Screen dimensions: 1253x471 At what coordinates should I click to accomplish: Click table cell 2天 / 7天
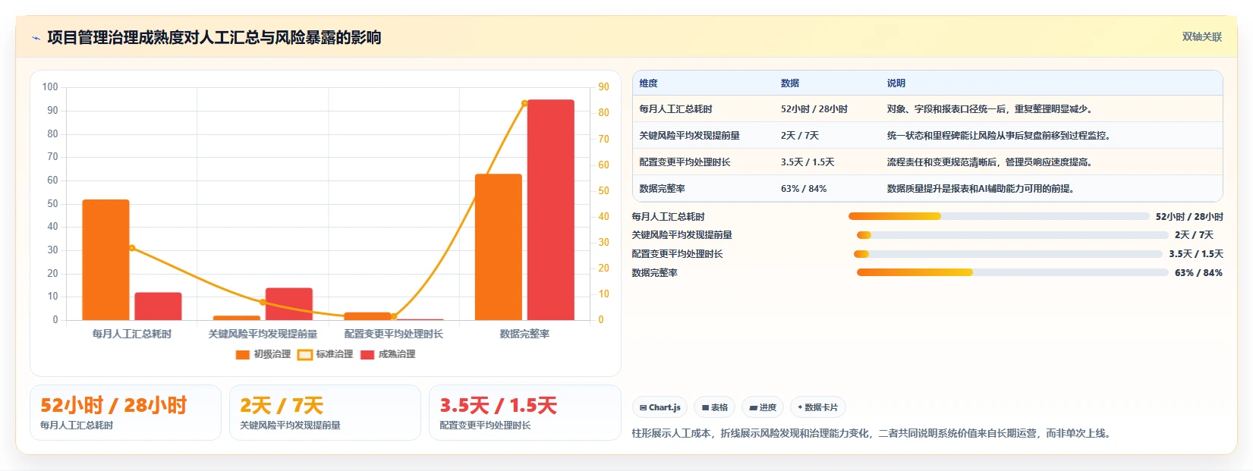pyautogui.click(x=800, y=136)
